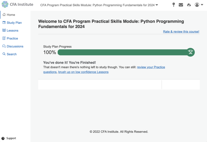Click the Study Plan calendar icon
Viewport: 207px width, 142px height.
pyautogui.click(x=4, y=23)
